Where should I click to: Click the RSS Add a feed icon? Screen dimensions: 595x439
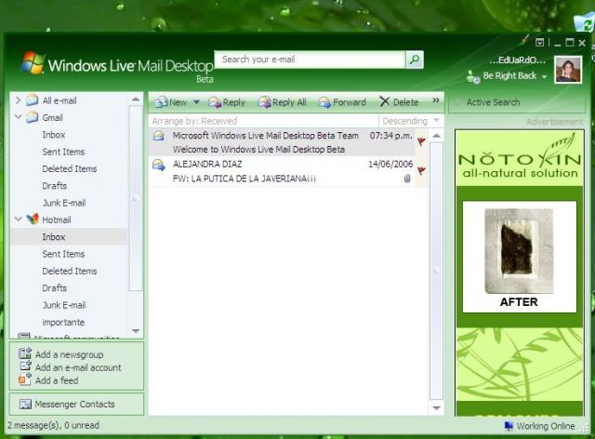pyautogui.click(x=25, y=379)
